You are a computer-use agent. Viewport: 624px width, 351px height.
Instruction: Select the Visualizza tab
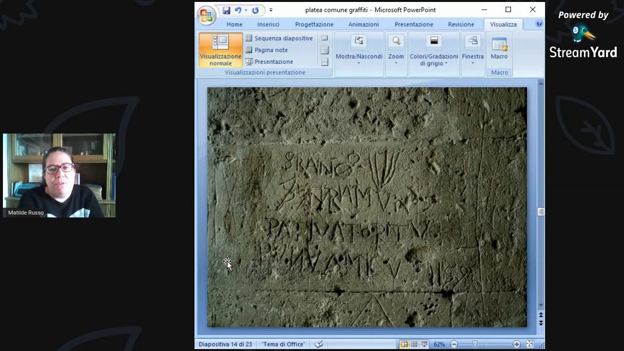coord(504,24)
